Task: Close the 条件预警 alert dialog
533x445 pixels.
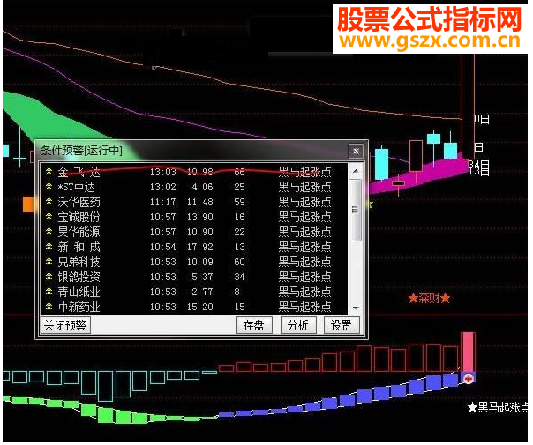Action: (x=356, y=151)
